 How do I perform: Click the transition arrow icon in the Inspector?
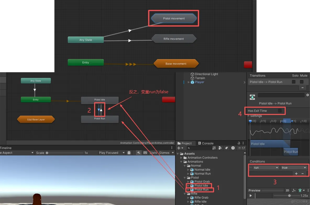[252, 97]
